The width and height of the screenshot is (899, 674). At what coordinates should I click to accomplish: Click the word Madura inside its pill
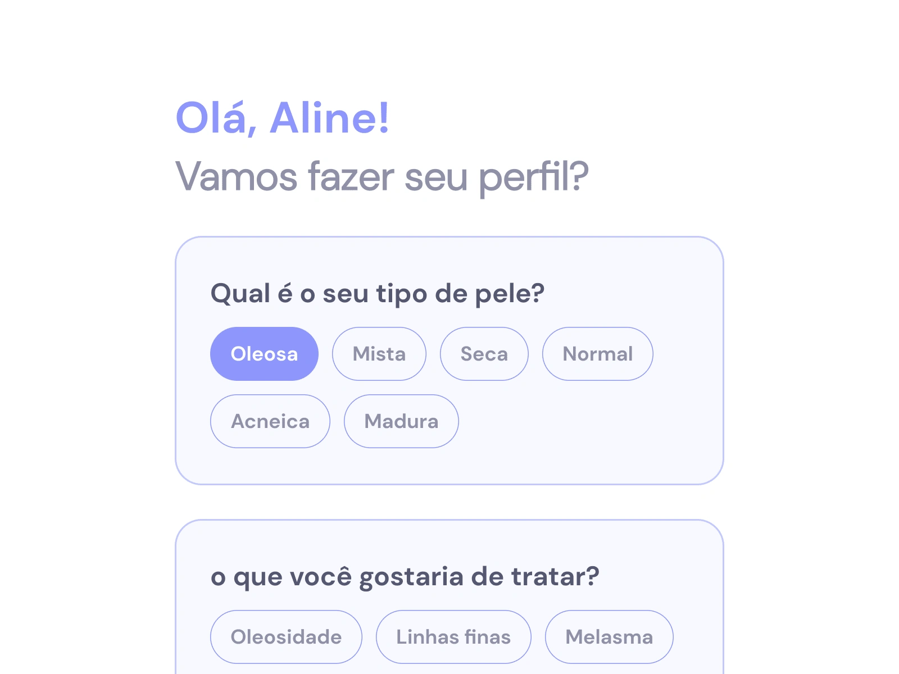(x=401, y=421)
